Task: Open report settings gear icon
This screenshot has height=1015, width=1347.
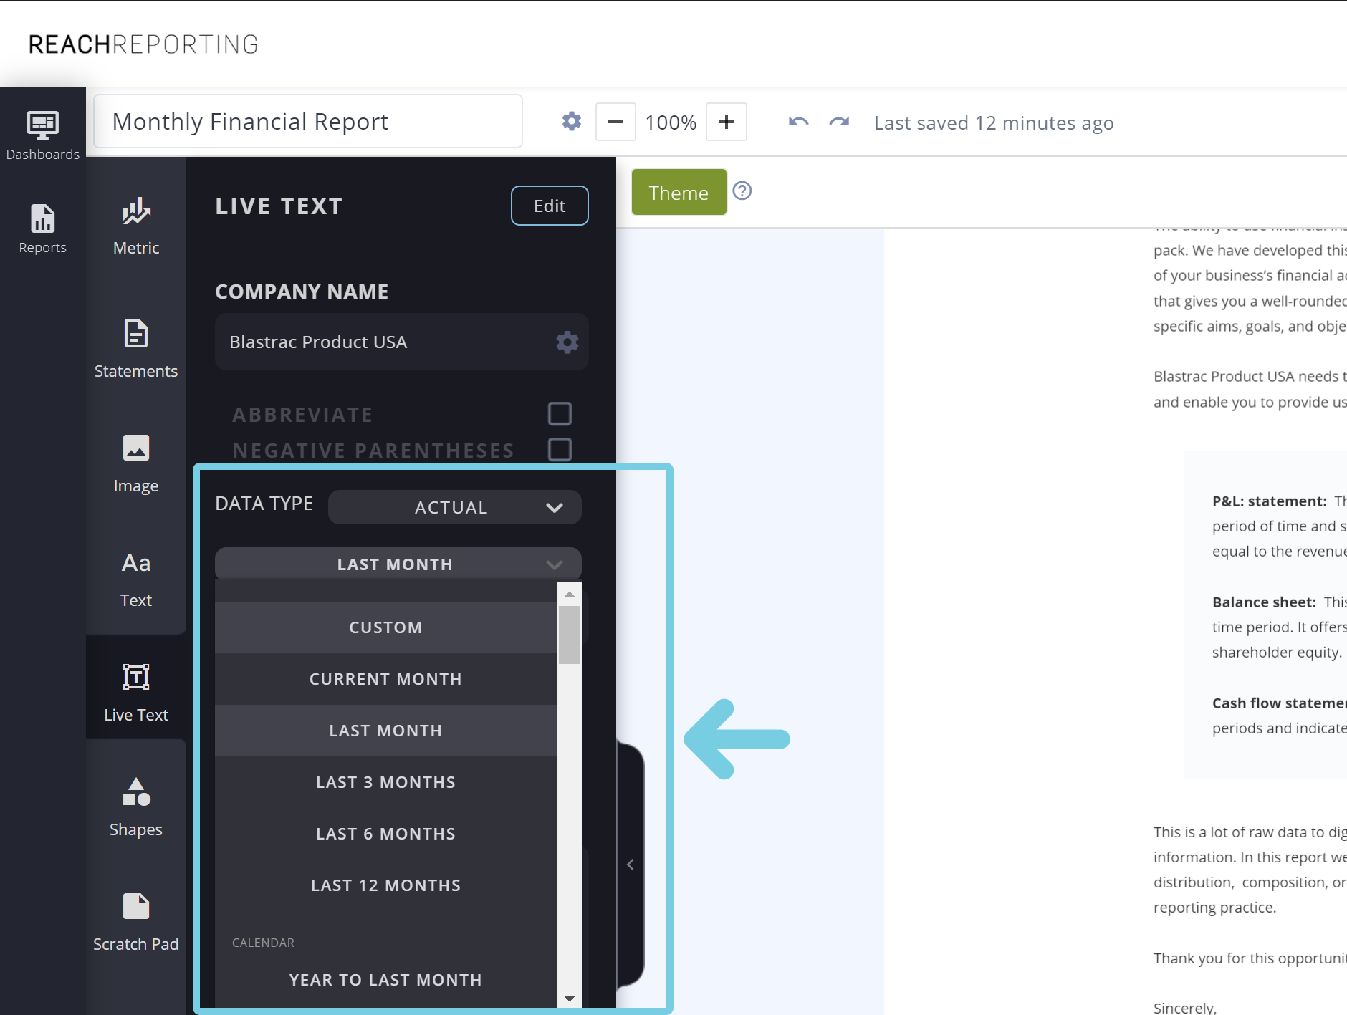Action: [x=571, y=121]
